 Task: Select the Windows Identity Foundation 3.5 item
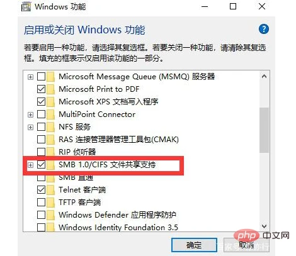click(x=118, y=227)
